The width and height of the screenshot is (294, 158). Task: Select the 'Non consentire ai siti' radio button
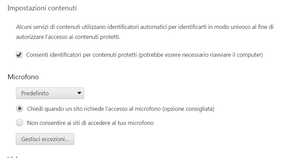20,123
